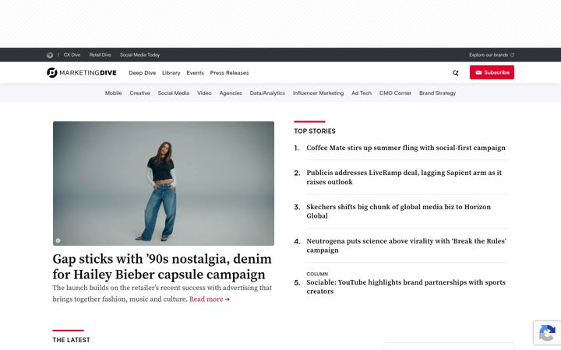The height and width of the screenshot is (350, 561).
Task: Open Sociable YouTube sports creators column
Action: tap(406, 287)
